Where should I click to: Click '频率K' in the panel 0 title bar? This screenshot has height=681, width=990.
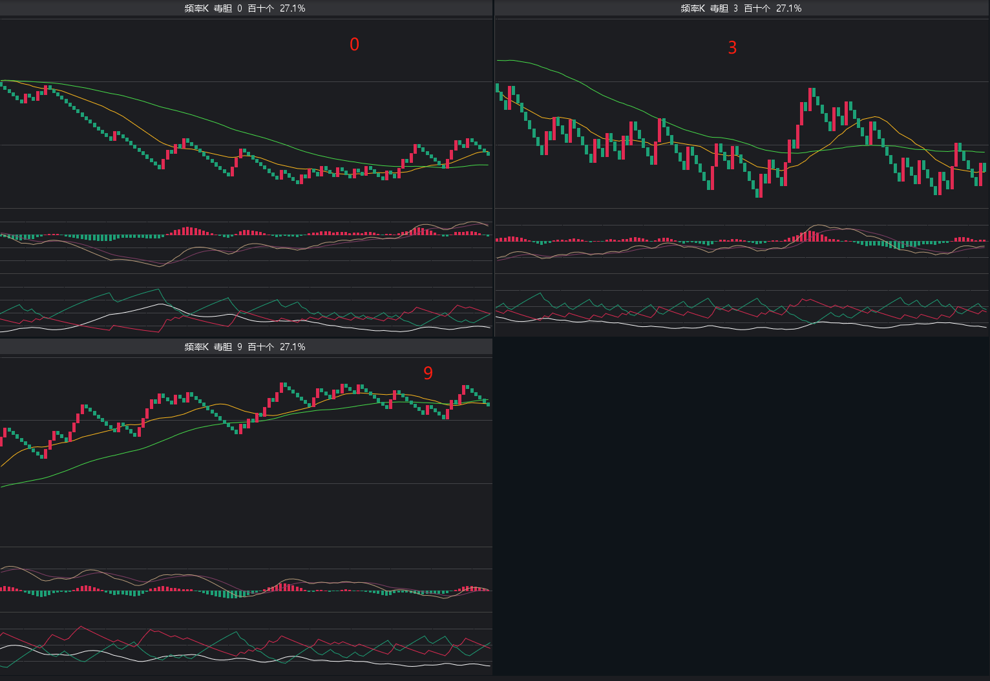(x=196, y=8)
